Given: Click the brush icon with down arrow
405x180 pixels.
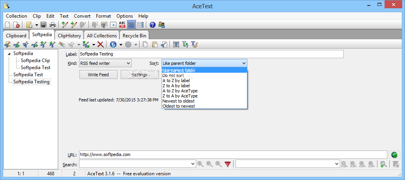Looking at the screenshot, I should point(74,25).
